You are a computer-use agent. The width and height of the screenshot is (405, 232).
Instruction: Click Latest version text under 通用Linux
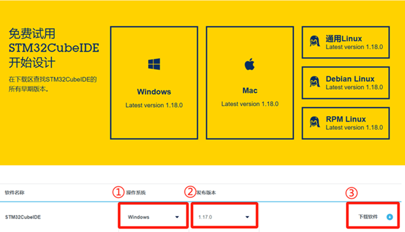pyautogui.click(x=354, y=47)
